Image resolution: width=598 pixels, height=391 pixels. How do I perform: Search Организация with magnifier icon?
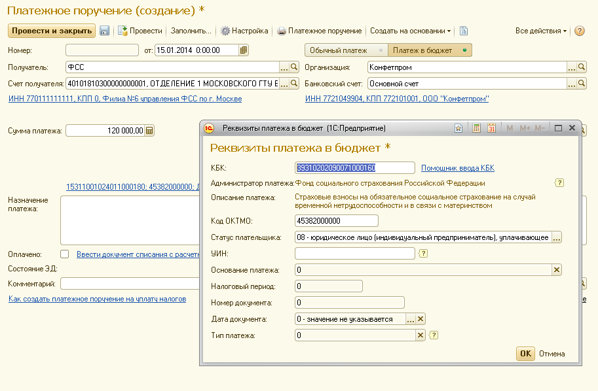tap(581, 67)
